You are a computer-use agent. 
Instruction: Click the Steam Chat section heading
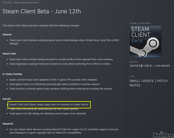[x=9, y=54]
